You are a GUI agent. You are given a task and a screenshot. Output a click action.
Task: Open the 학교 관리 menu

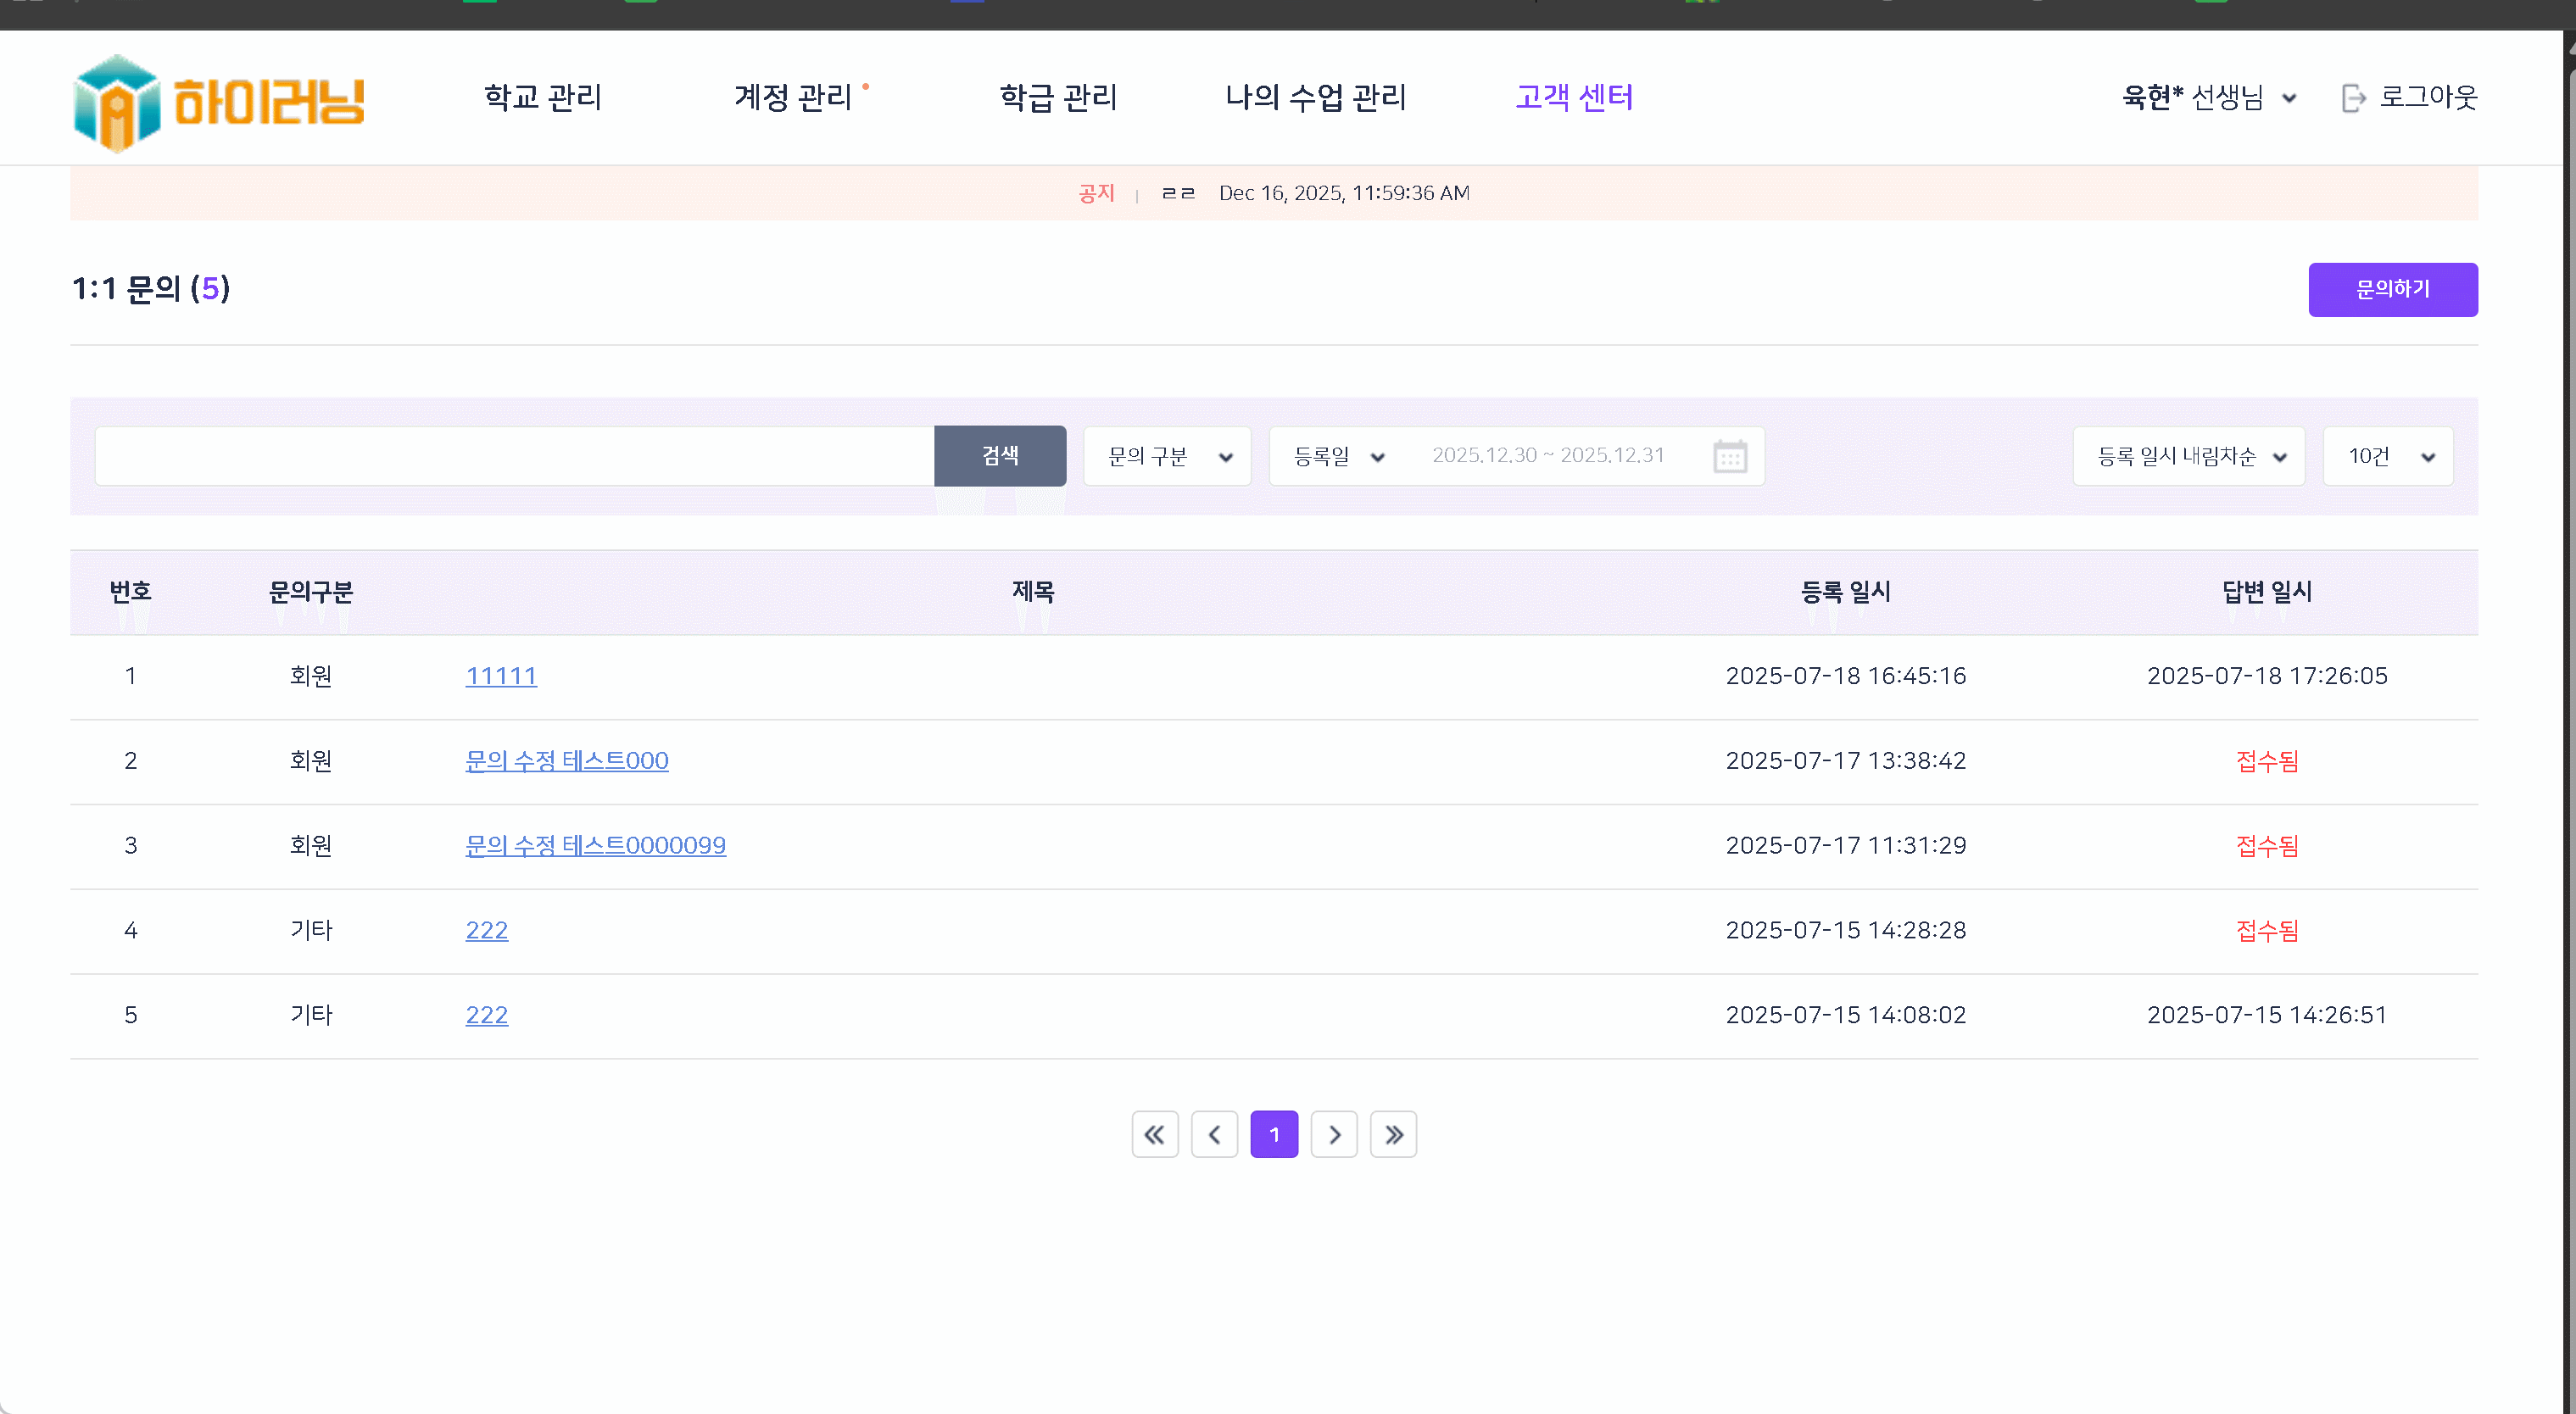[543, 97]
